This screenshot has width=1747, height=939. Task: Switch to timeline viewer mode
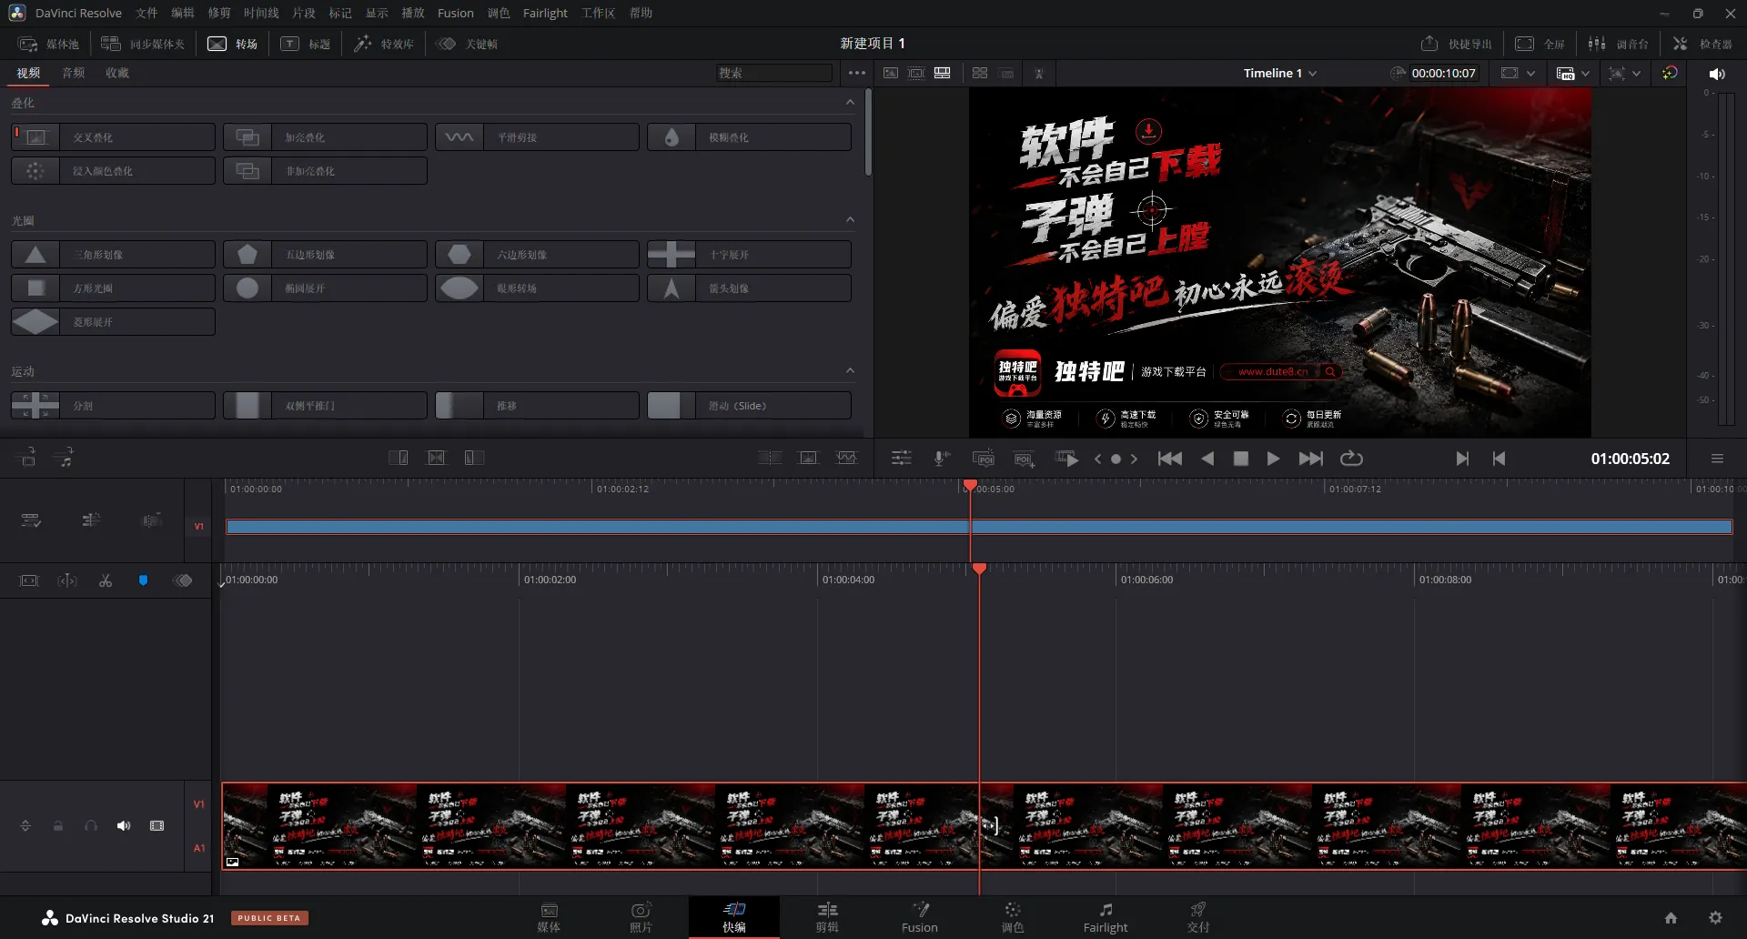tap(943, 73)
